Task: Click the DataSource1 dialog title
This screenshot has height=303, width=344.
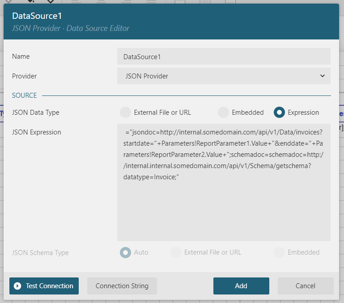Action: 37,16
